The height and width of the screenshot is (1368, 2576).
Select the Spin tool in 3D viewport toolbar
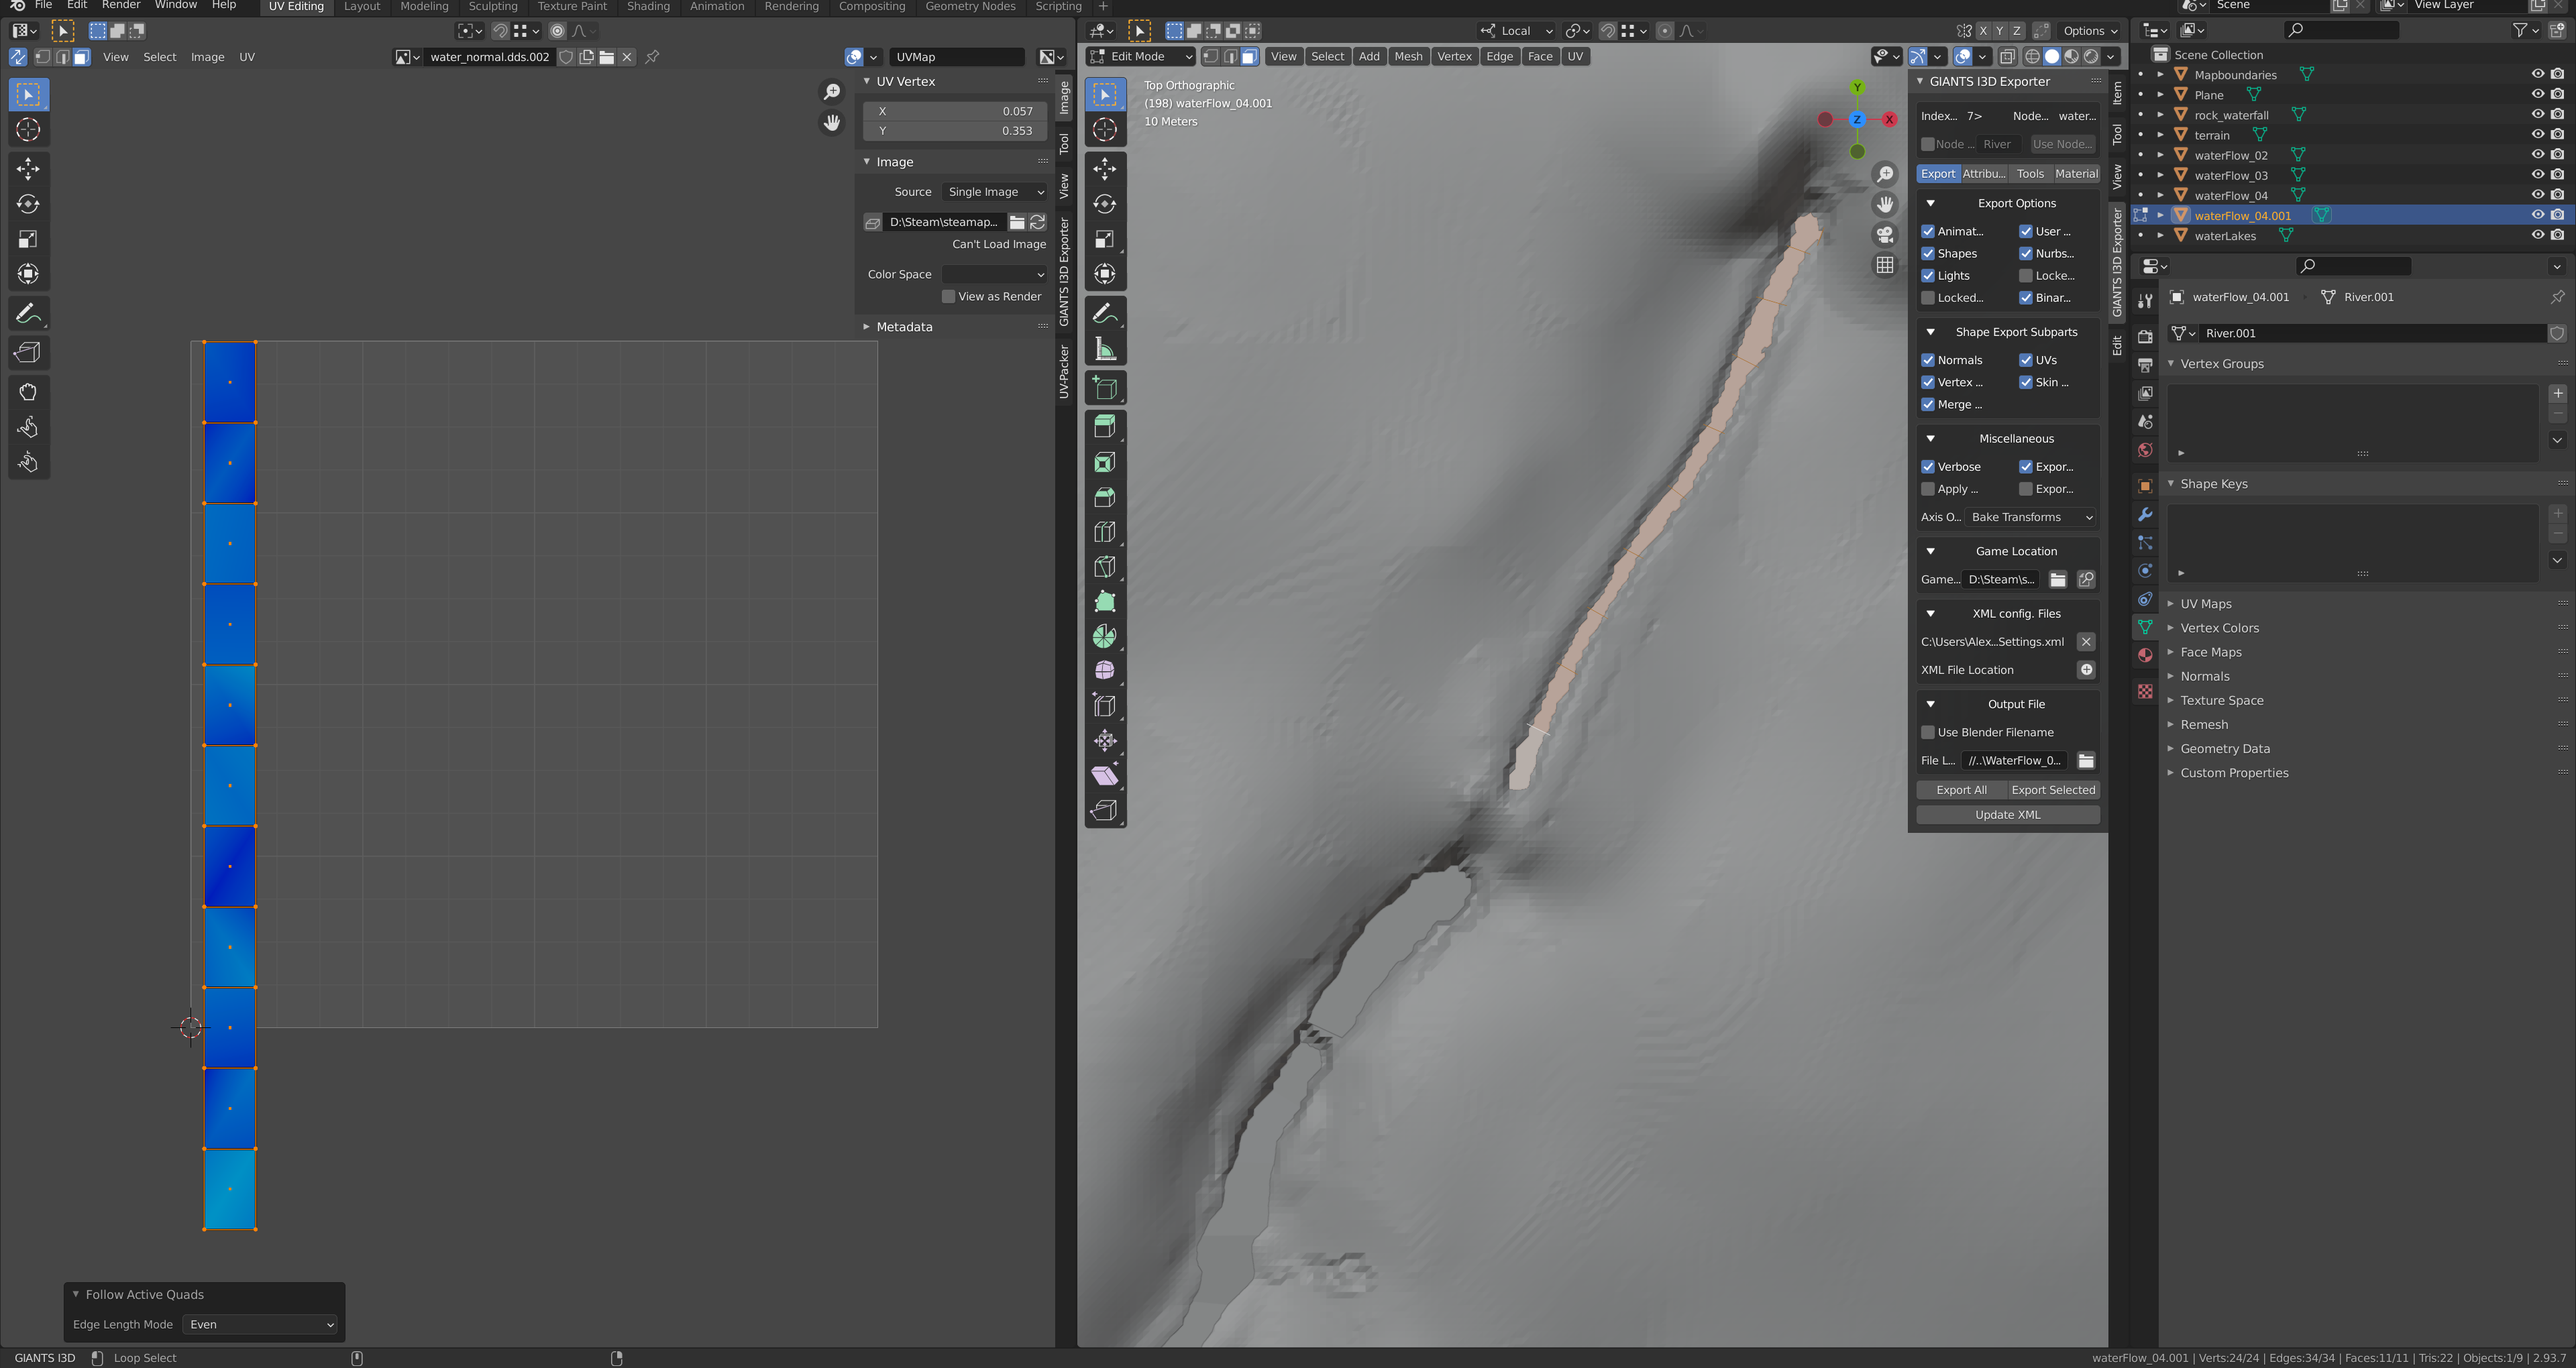point(1104,636)
